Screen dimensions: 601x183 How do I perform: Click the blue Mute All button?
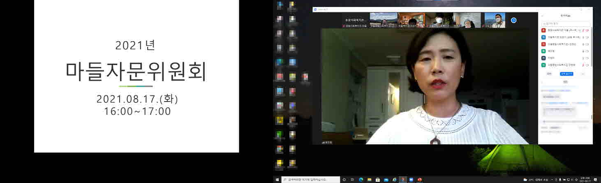[x=566, y=74]
